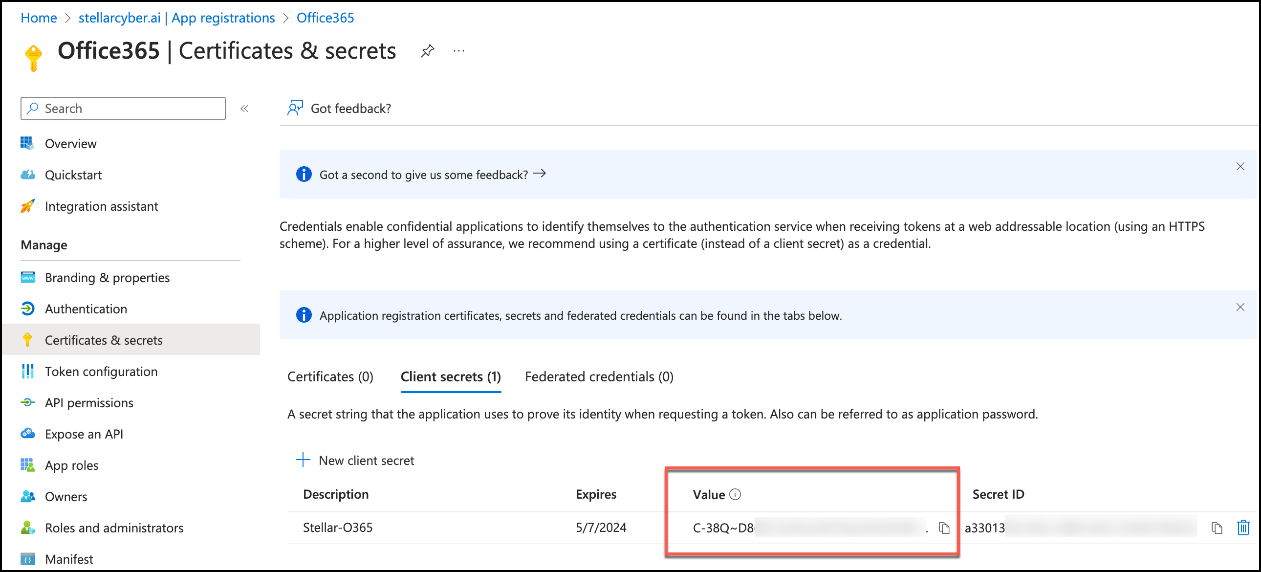This screenshot has height=572, width=1261.
Task: Copy the client secret value
Action: click(x=944, y=528)
